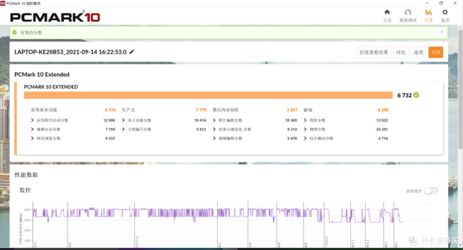This screenshot has height=250, width=463.
Task: Click the CPU clock frequency graph line
Action: coord(217,215)
